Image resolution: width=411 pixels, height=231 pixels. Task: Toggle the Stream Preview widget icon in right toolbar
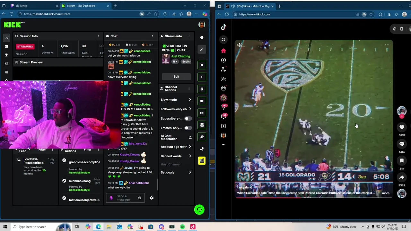(202, 65)
